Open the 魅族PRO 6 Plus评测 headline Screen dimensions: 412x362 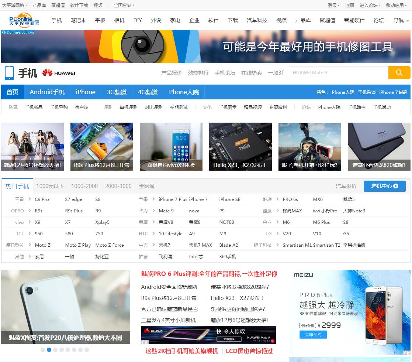pyautogui.click(x=209, y=274)
